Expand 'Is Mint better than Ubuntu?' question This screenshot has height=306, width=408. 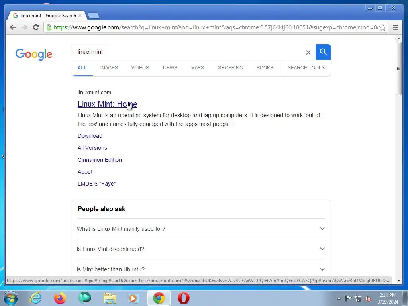pos(201,269)
